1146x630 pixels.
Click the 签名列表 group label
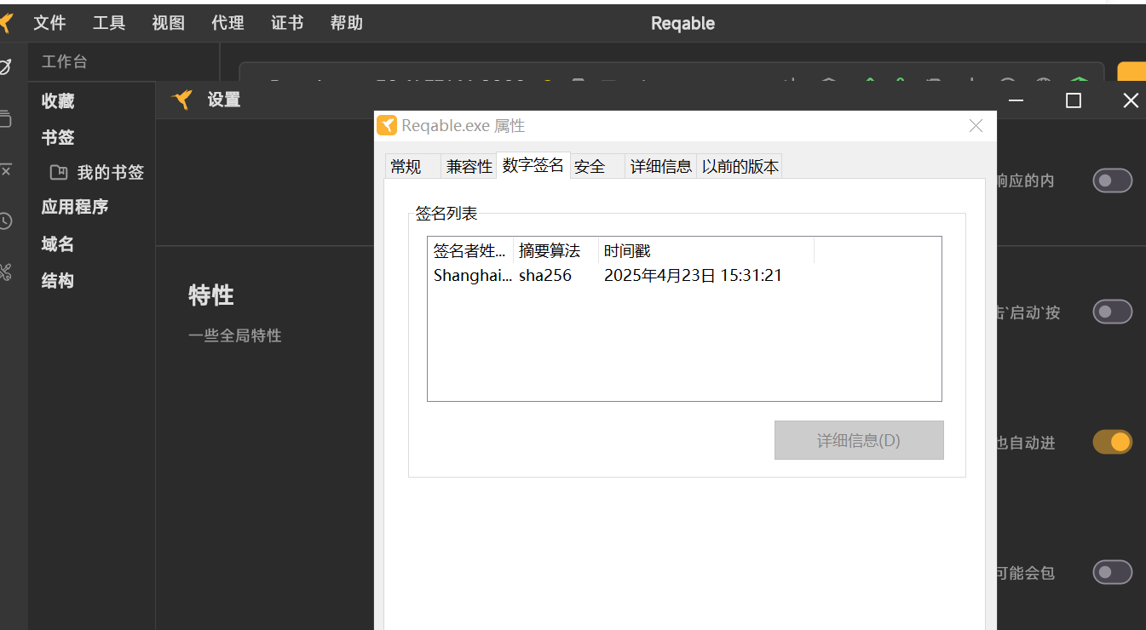(x=446, y=214)
